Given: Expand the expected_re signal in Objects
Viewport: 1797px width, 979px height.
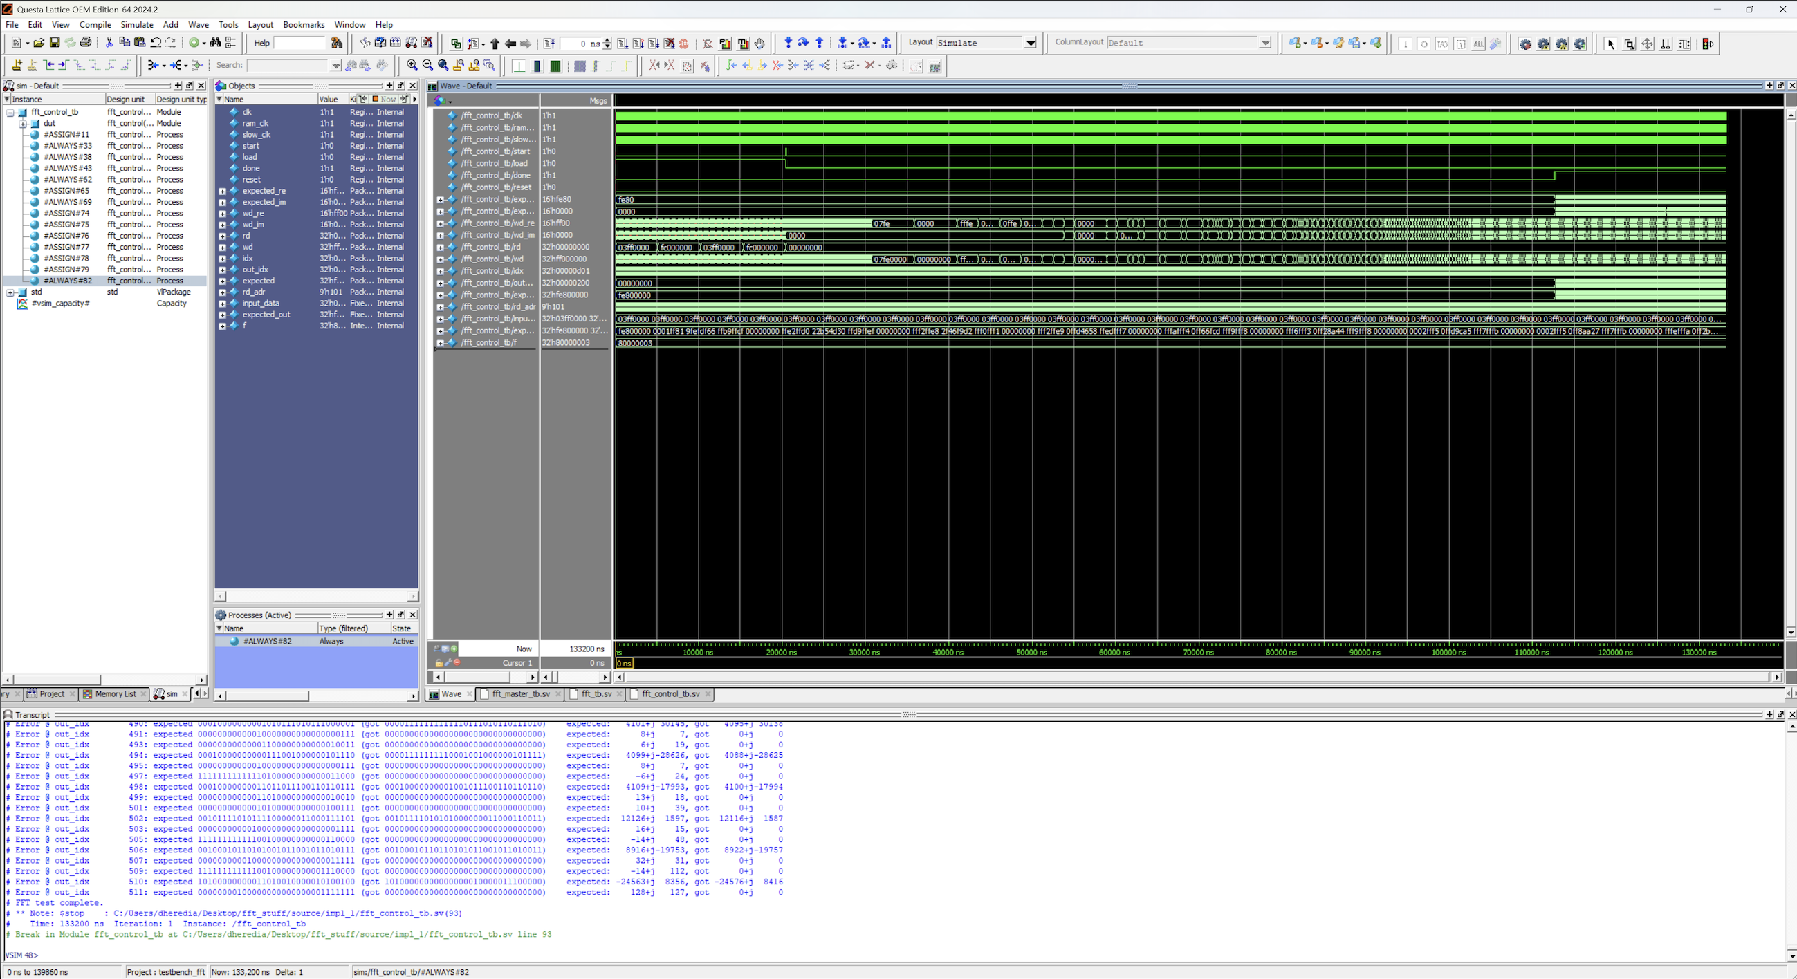Looking at the screenshot, I should click(x=222, y=191).
